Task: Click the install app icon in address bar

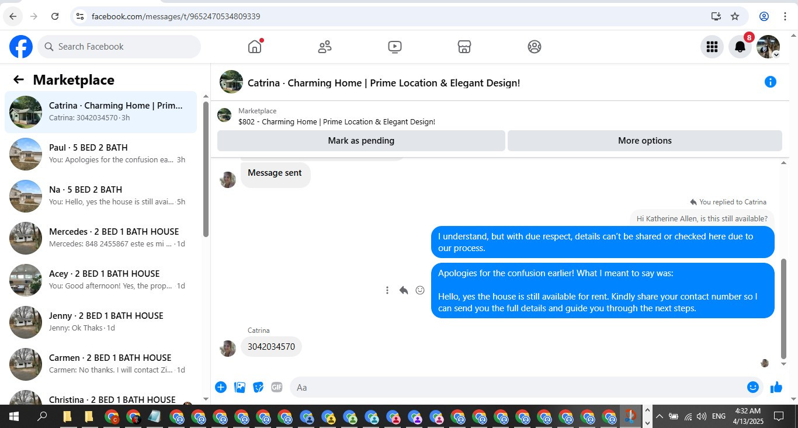Action: point(716,16)
